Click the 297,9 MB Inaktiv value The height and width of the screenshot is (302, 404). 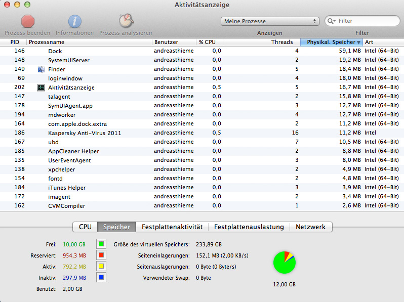click(x=74, y=278)
